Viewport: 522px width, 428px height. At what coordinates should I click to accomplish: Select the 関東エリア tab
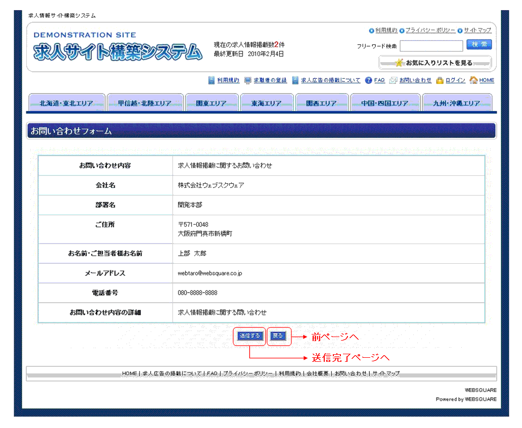coord(211,103)
